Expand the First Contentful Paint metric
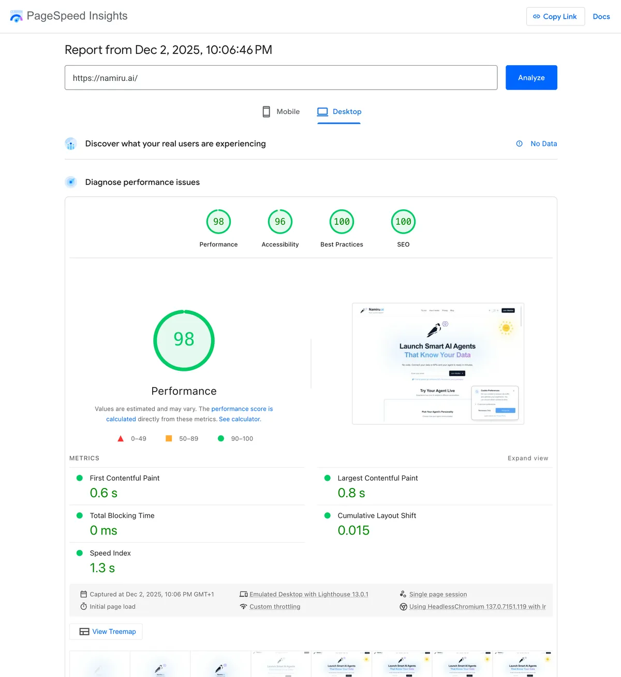The image size is (621, 677). 125,478
